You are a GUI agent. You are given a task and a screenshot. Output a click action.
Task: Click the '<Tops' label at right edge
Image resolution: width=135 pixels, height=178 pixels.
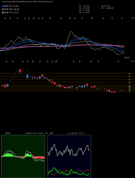[x=133, y=18]
